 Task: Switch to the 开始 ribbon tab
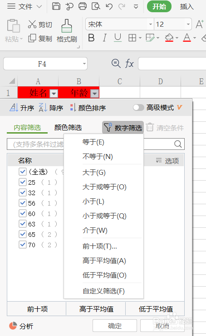pos(159,6)
